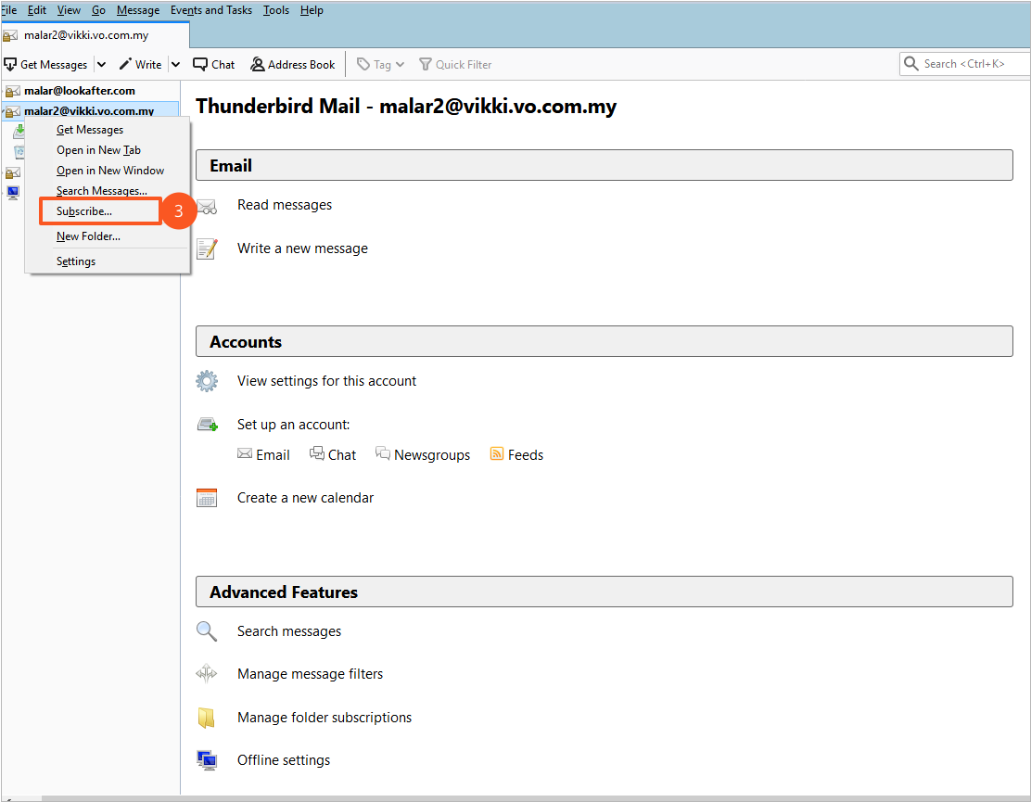Image resolution: width=1031 pixels, height=802 pixels.
Task: Click Manage message filters
Action: pos(311,674)
